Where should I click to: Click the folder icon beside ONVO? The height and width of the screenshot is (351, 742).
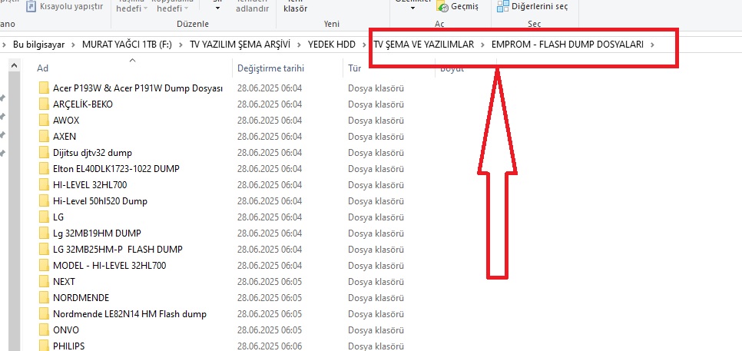(44, 329)
